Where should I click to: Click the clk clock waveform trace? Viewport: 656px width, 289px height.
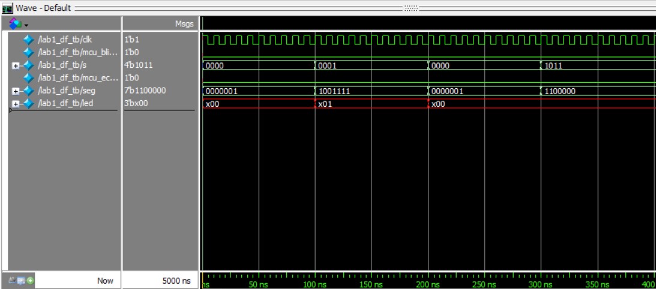point(429,40)
